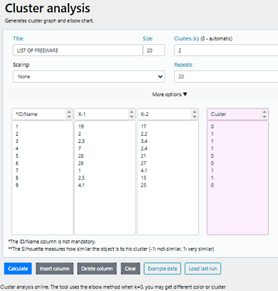Click the Title label

pos(18,39)
